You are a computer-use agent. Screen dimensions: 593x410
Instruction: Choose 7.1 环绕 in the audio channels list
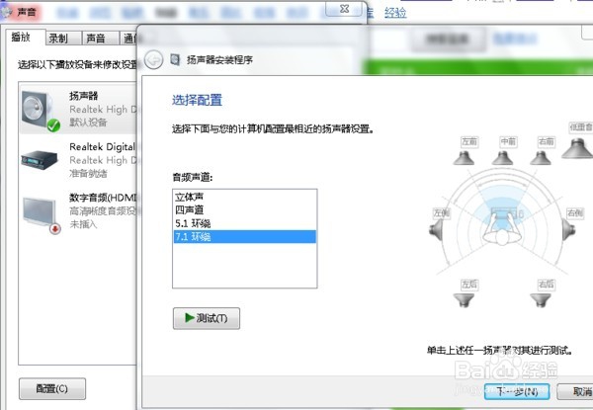coord(245,236)
